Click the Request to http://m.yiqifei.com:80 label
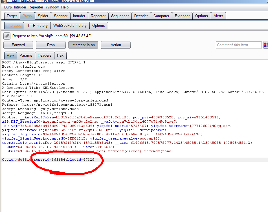 point(40,36)
